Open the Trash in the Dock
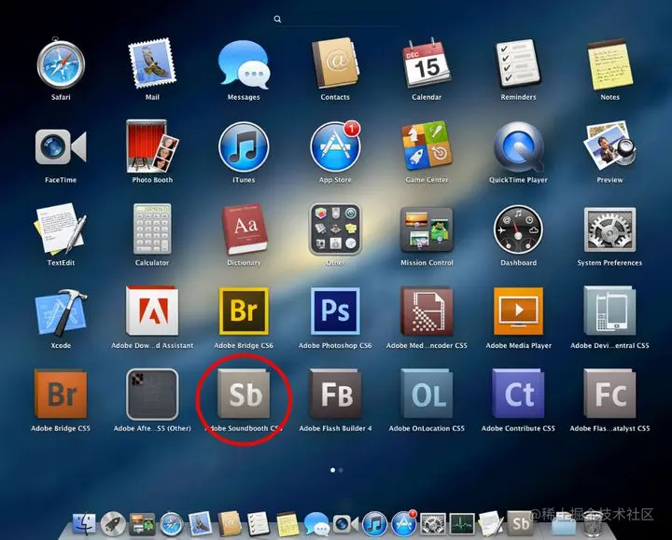 [x=593, y=523]
